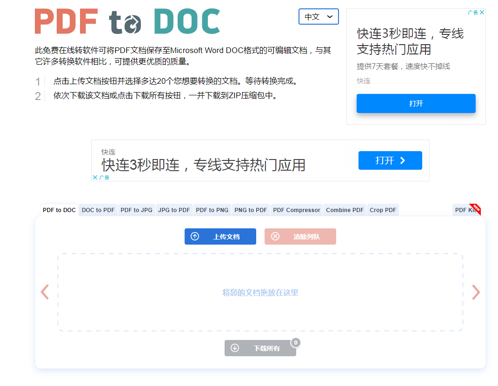Image resolution: width=498 pixels, height=386 pixels.
Task: Click the PDF to DOC site logo
Action: tap(126, 20)
